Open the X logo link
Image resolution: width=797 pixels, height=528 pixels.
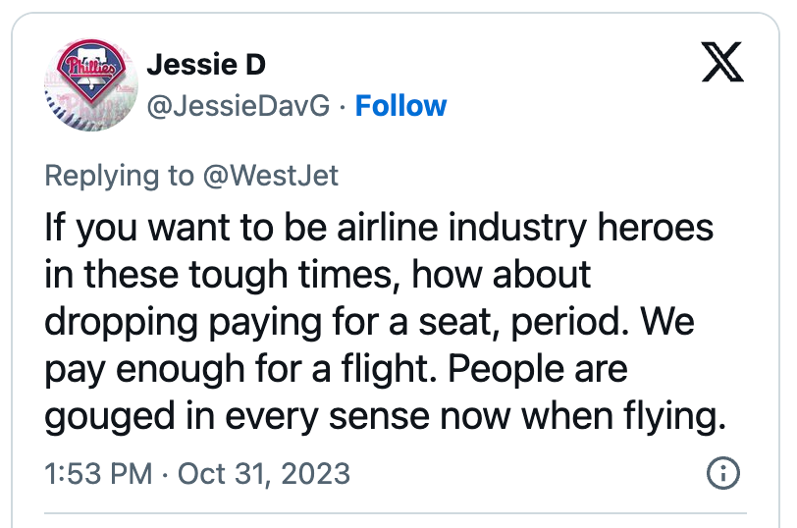[x=722, y=62]
